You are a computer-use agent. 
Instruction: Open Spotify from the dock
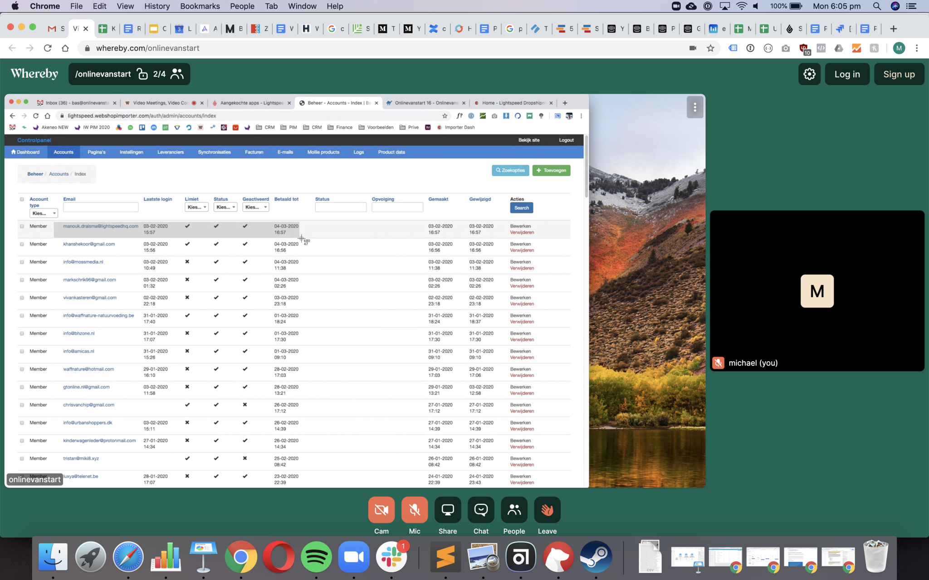tap(316, 556)
